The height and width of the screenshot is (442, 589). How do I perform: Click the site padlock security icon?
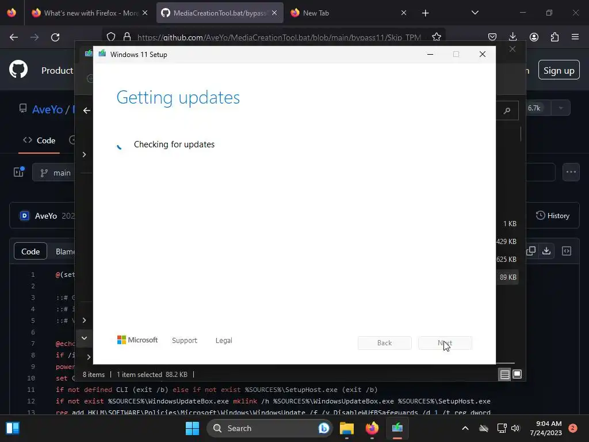pos(127,37)
